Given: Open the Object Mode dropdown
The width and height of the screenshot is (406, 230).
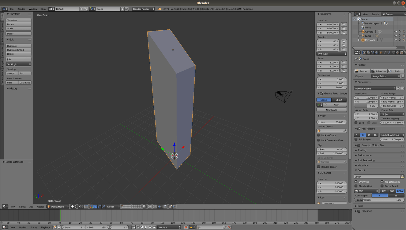Looking at the screenshot, I should pyautogui.click(x=58, y=207).
